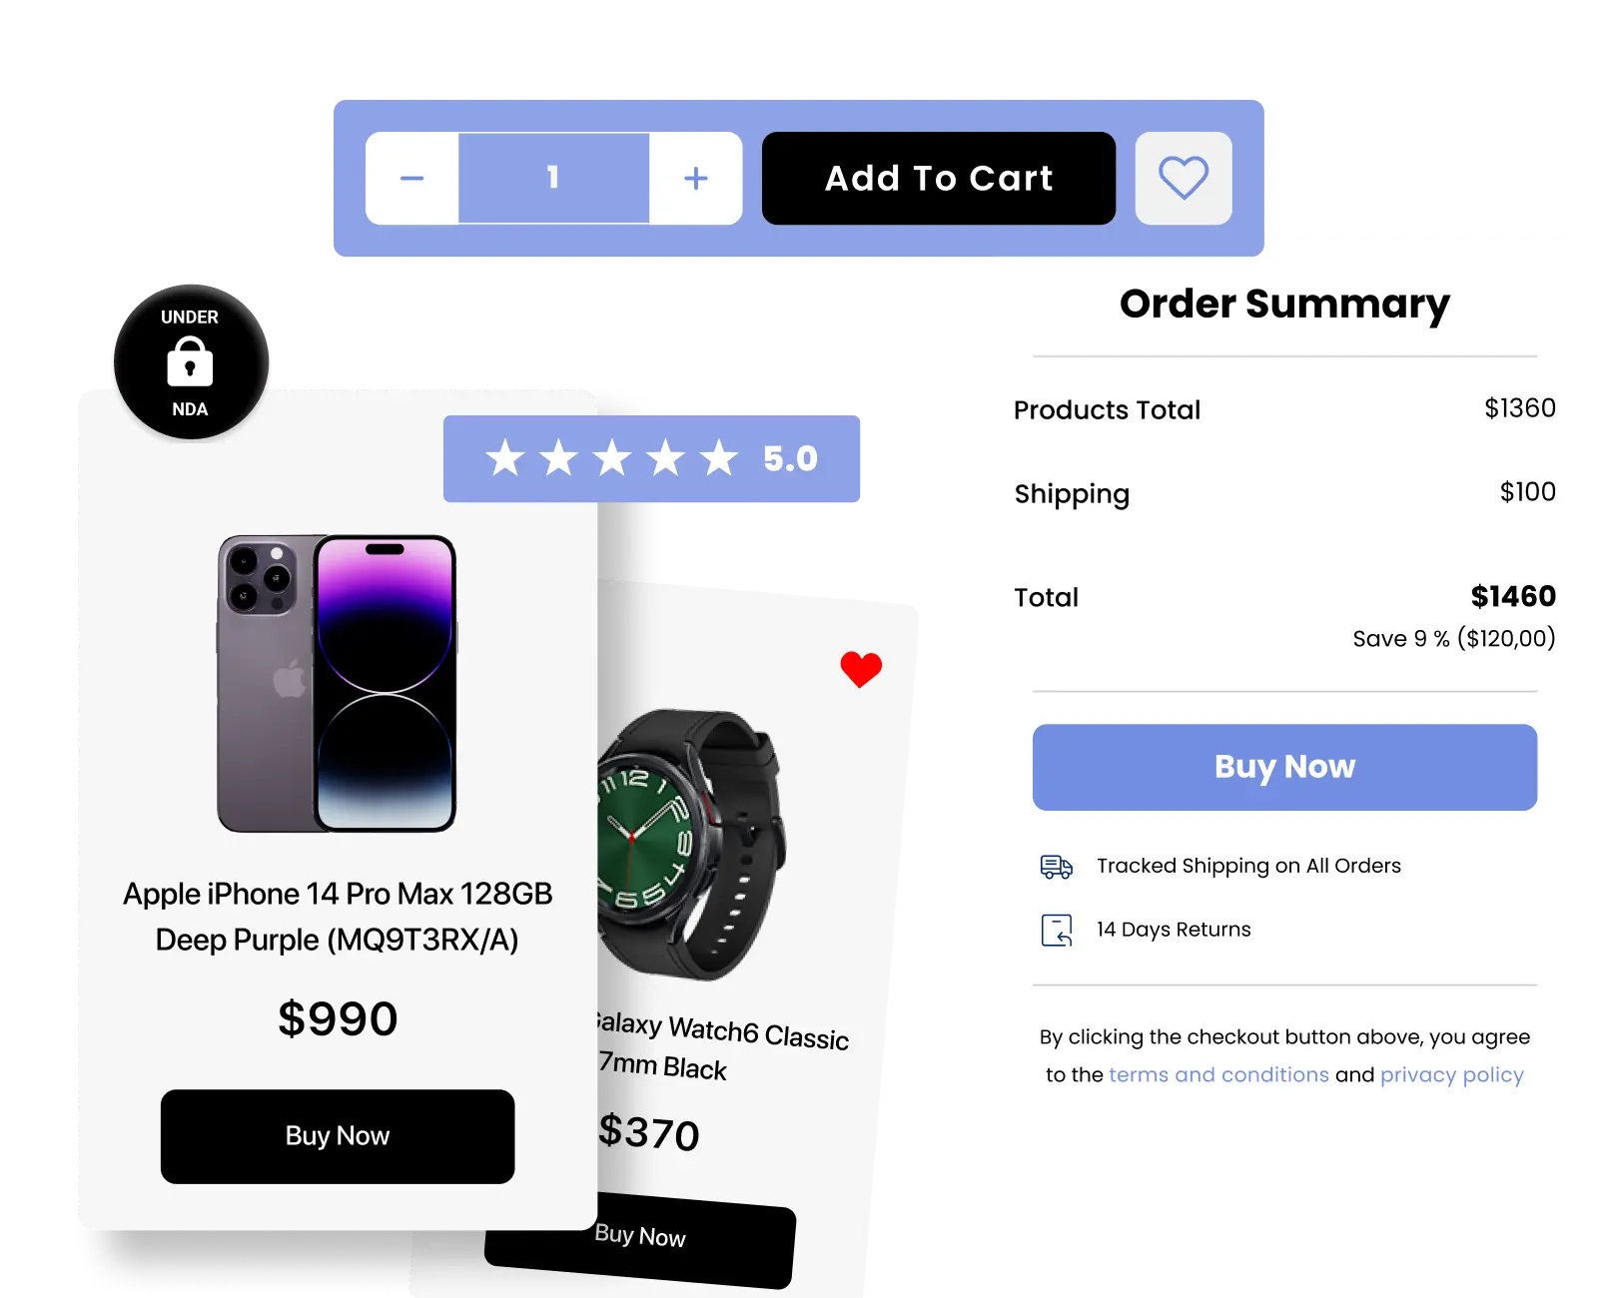
Task: Click Buy Now on the iPhone card
Action: [338, 1136]
